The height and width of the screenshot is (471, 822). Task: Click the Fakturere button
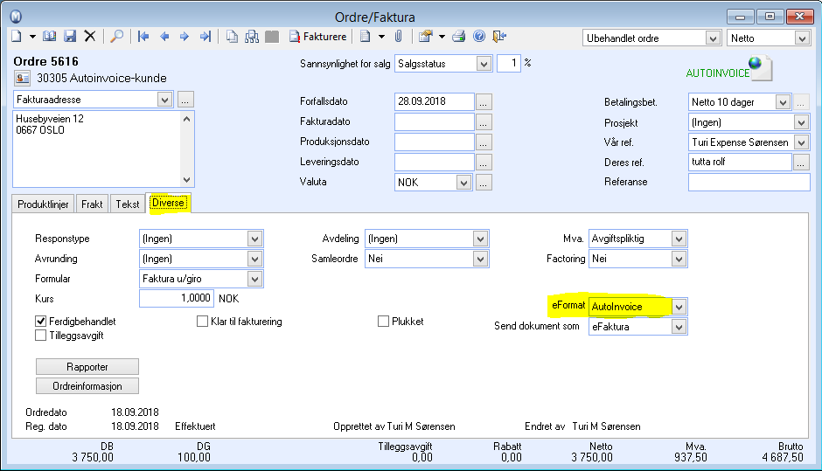click(317, 36)
